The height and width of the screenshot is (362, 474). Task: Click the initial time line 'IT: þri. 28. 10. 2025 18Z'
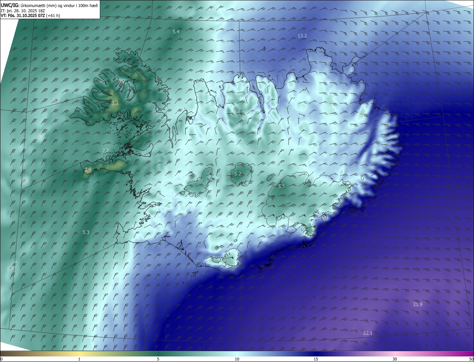(x=23, y=10)
